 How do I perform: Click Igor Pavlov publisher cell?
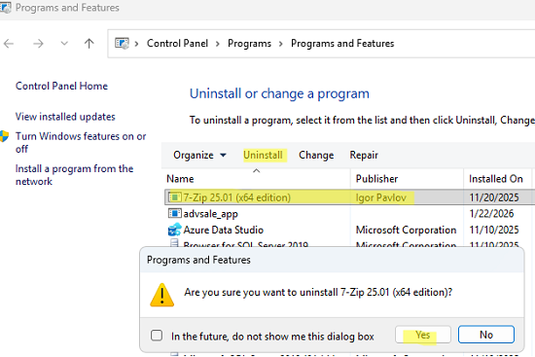[x=381, y=197]
